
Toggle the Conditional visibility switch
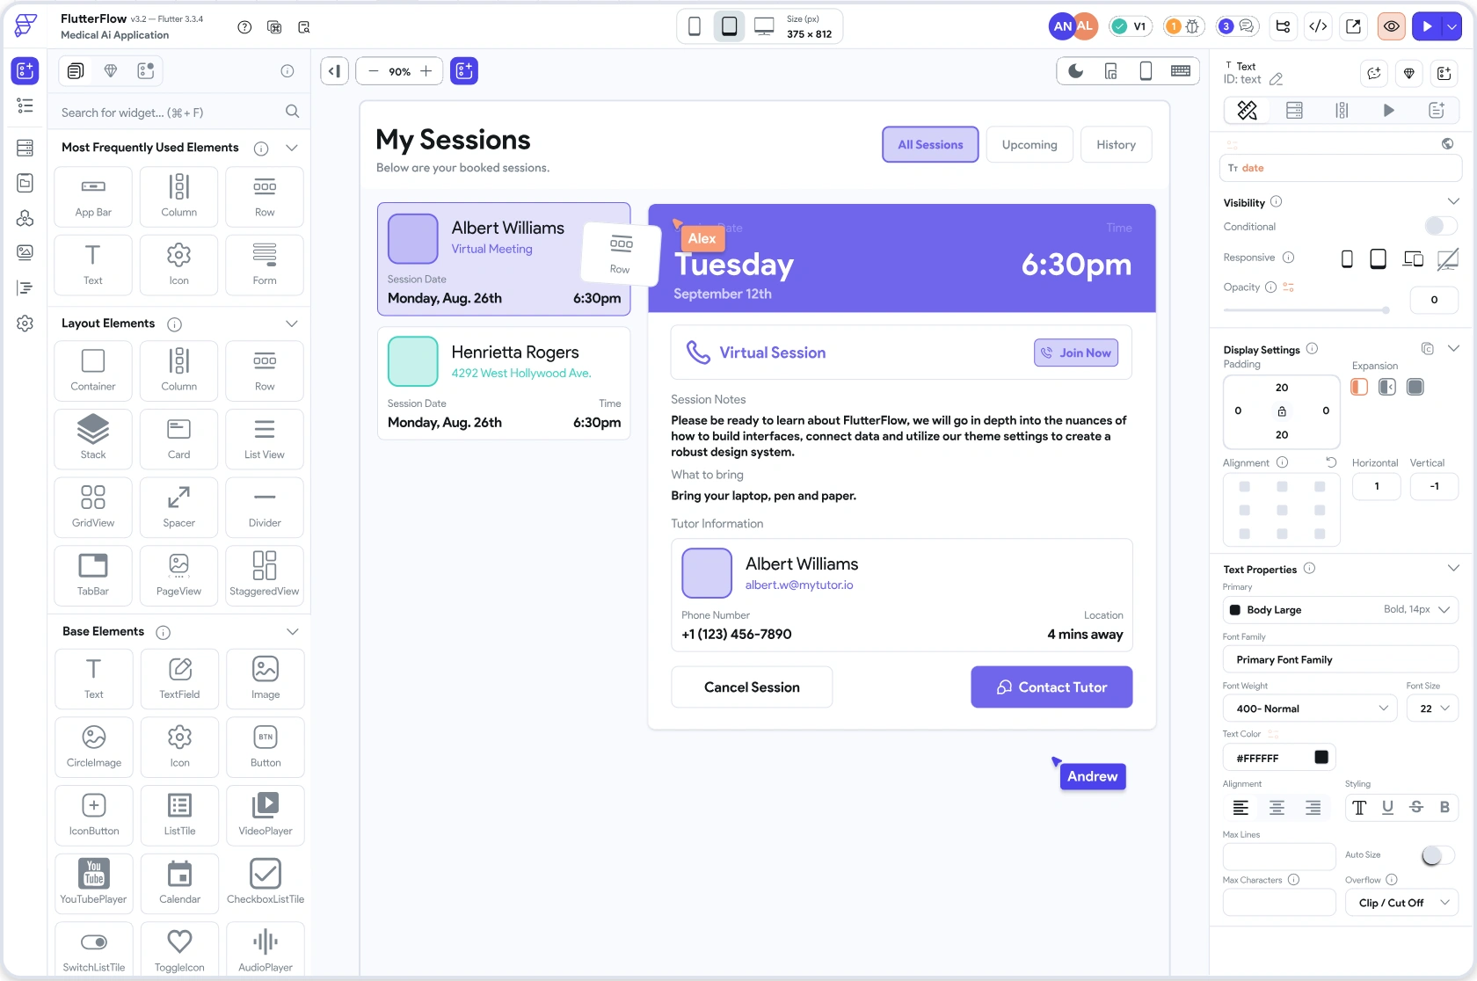pyautogui.click(x=1440, y=227)
